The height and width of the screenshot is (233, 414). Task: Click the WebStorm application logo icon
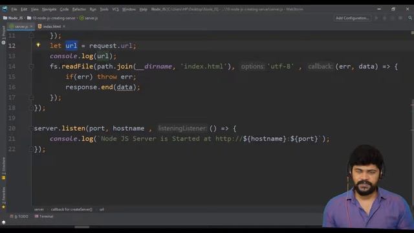pyautogui.click(x=5, y=9)
